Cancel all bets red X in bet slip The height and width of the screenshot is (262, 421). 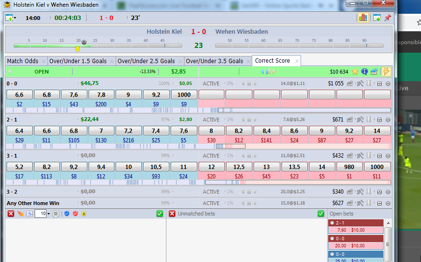pos(11,214)
